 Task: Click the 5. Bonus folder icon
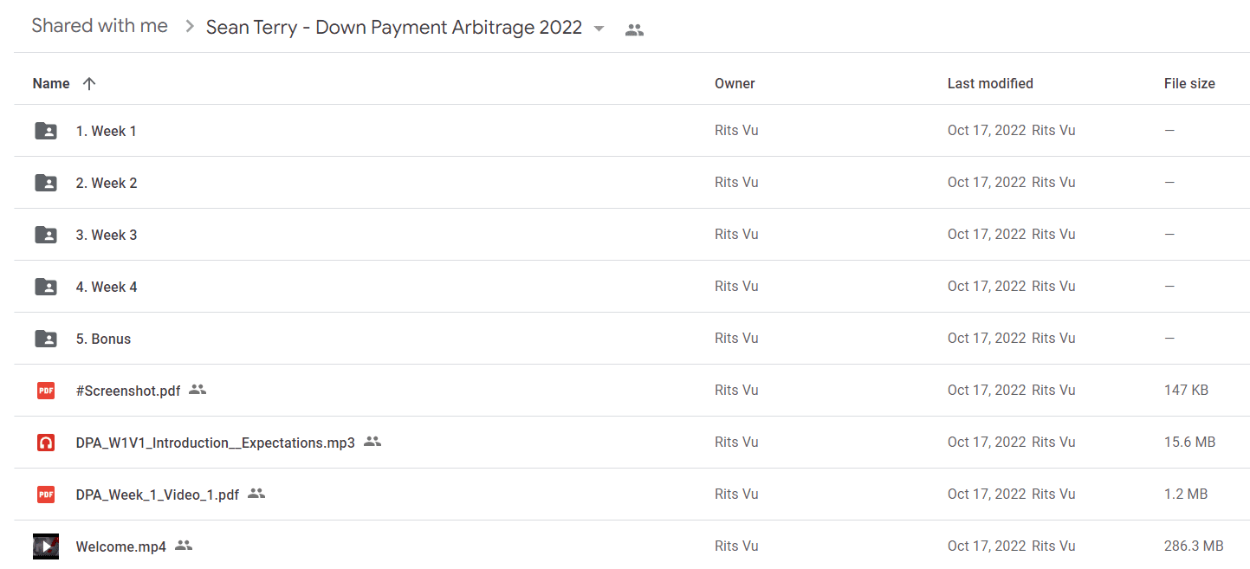(x=46, y=339)
